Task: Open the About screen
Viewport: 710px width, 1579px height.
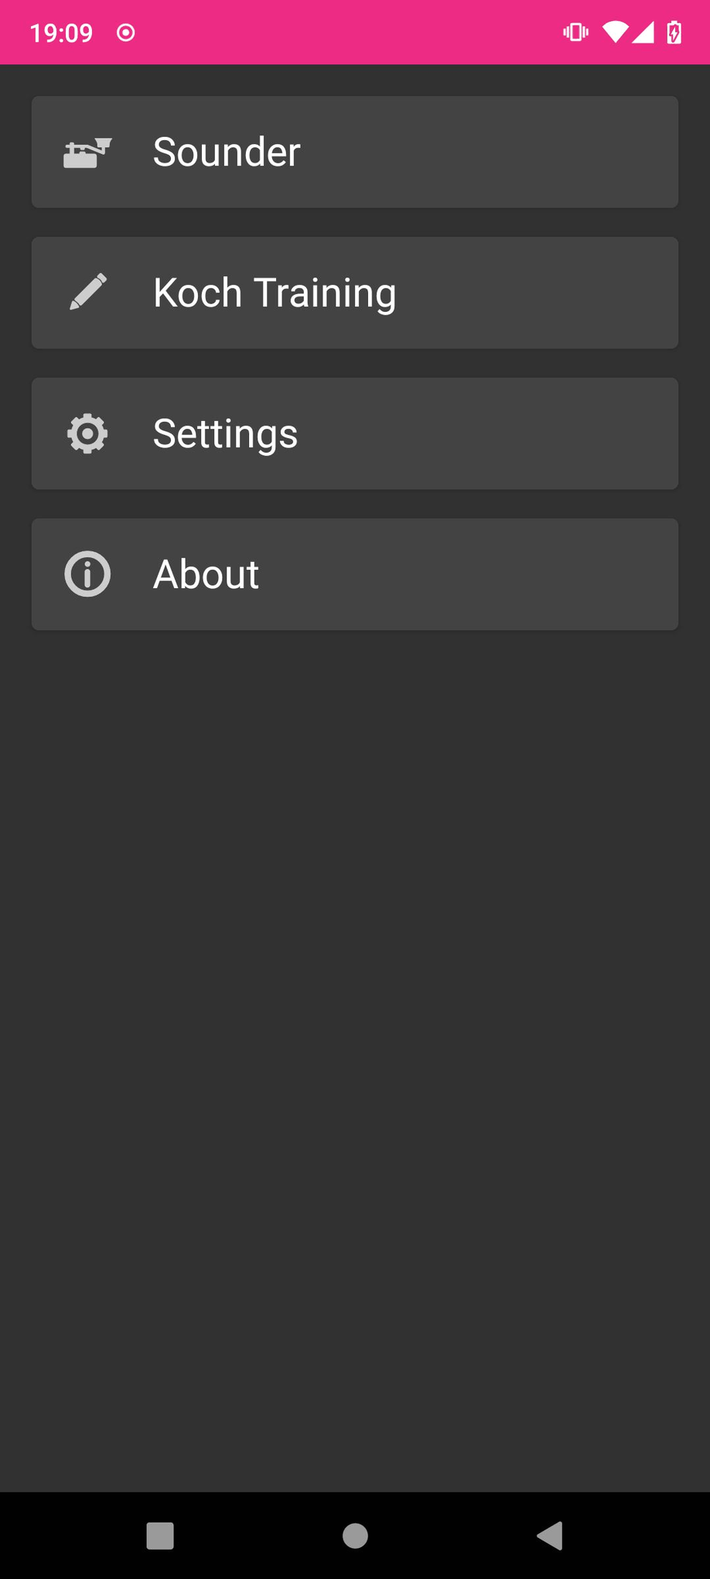Action: point(355,574)
